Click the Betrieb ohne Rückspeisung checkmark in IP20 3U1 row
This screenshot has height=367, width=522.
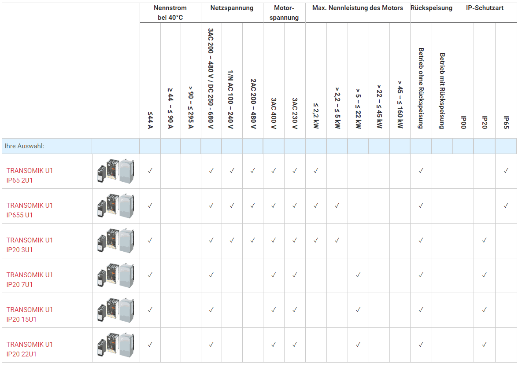click(421, 240)
